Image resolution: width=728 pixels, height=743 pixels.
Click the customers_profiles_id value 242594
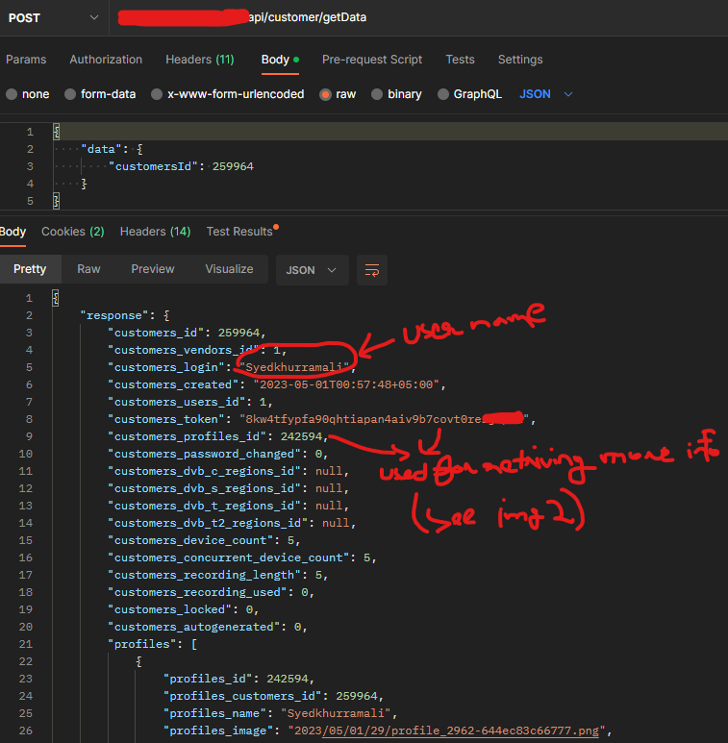[x=301, y=436]
